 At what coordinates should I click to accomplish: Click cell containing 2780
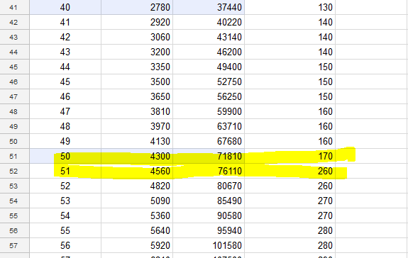[x=137, y=7]
